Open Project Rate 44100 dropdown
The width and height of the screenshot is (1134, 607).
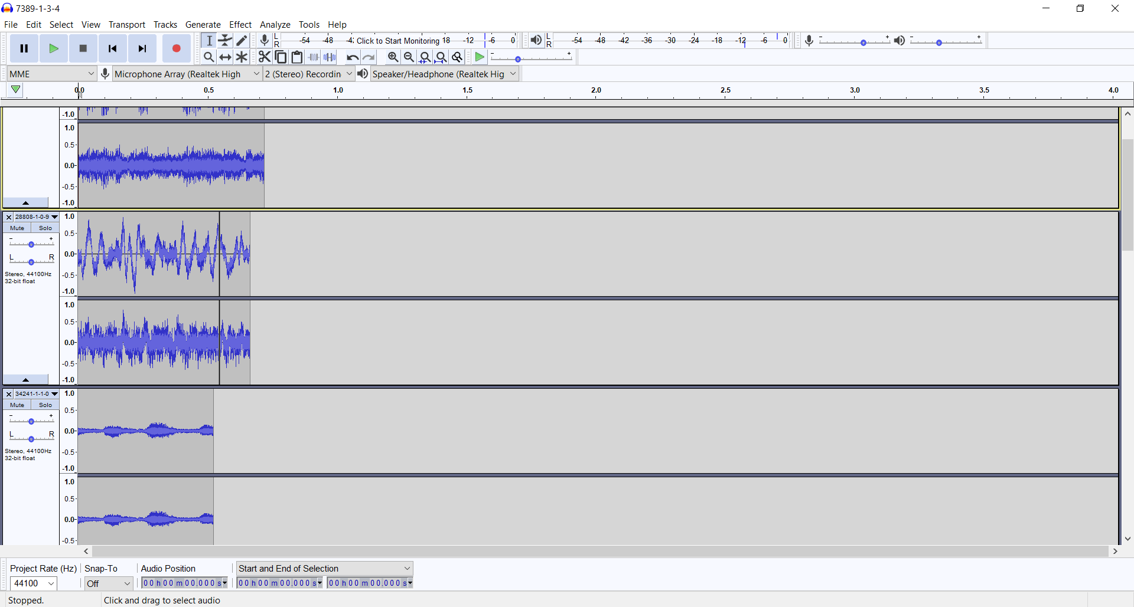(x=34, y=583)
